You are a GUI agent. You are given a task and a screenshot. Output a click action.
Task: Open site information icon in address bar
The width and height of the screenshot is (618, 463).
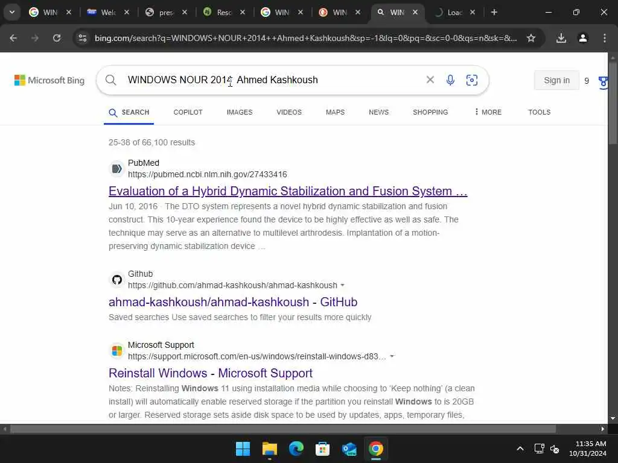82,38
